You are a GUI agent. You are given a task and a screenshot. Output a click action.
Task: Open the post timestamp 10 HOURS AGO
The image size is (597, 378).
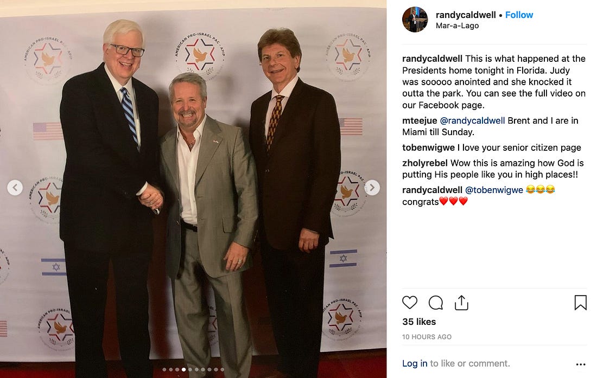pyautogui.click(x=427, y=337)
